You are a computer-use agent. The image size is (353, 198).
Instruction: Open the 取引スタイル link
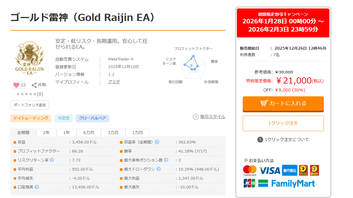(213, 117)
